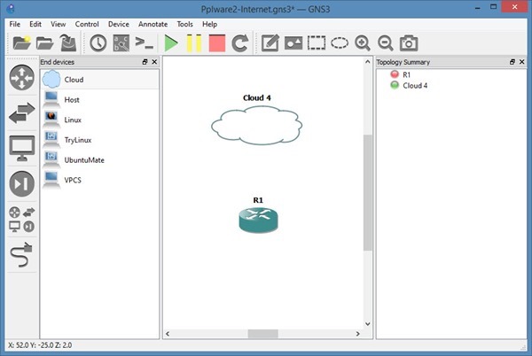Screen dimensions: 532x356
Task: Float the Topology Summary panel
Action: pyautogui.click(x=512, y=62)
